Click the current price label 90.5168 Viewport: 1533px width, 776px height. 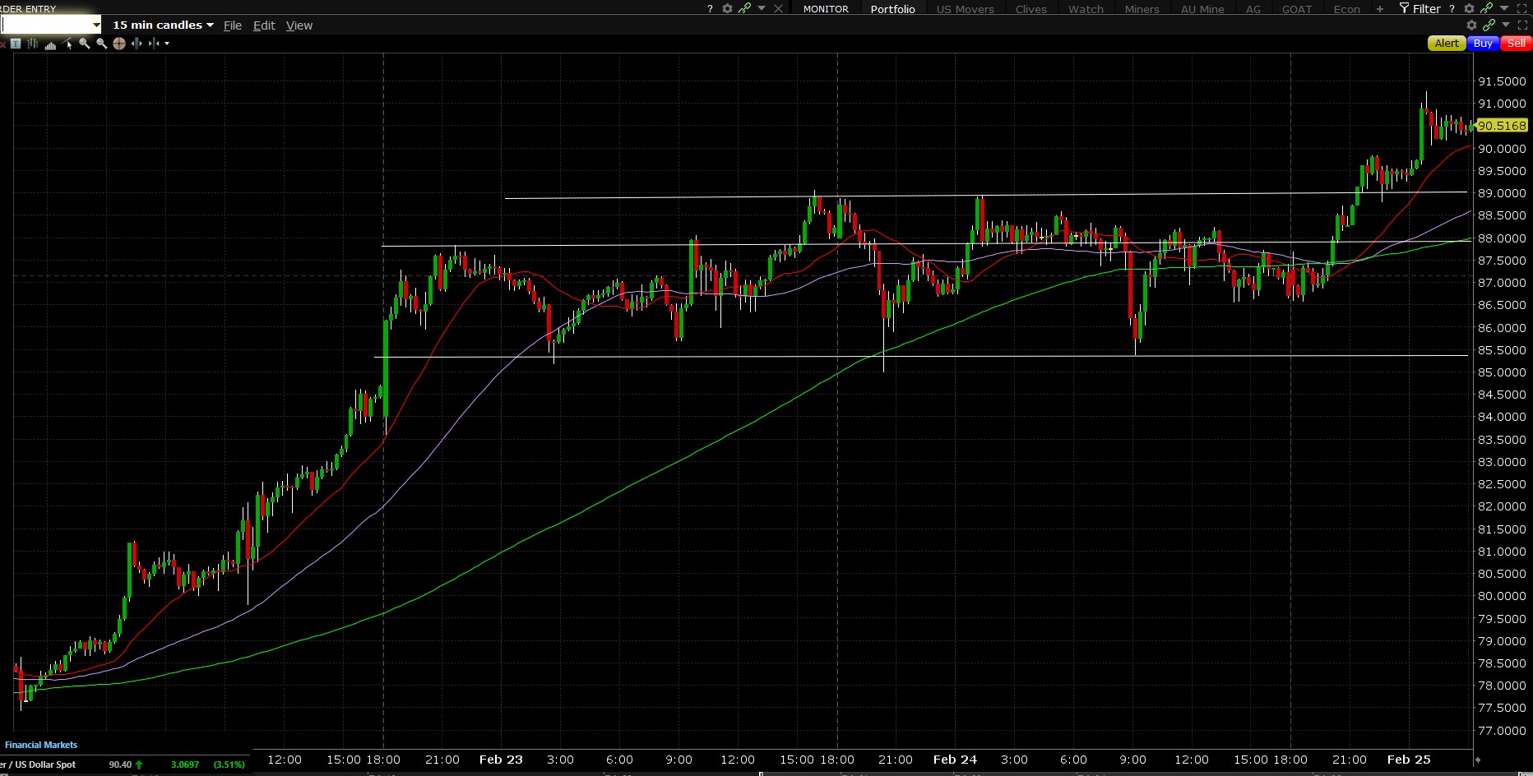1502,126
